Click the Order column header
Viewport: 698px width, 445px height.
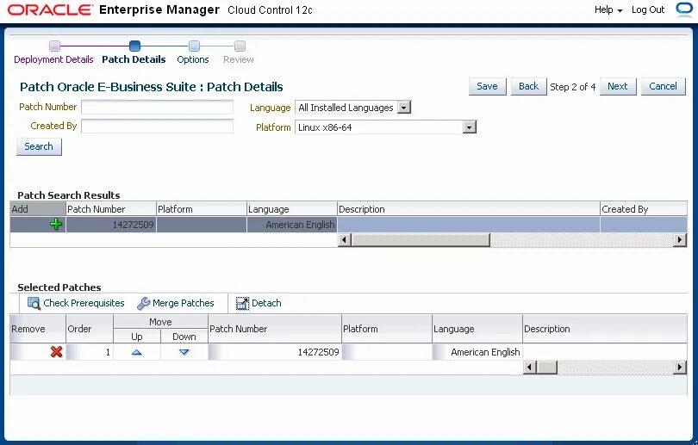coord(90,329)
